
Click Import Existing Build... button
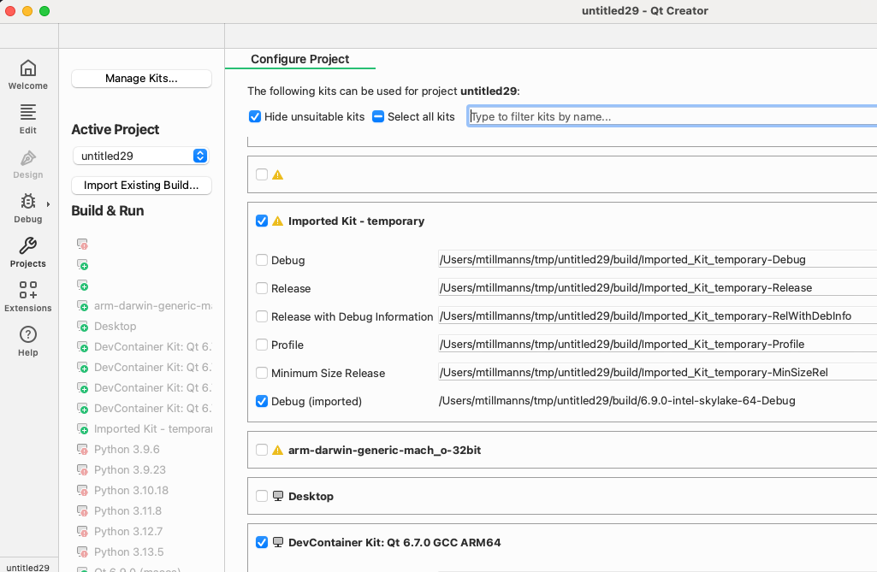pyautogui.click(x=141, y=185)
